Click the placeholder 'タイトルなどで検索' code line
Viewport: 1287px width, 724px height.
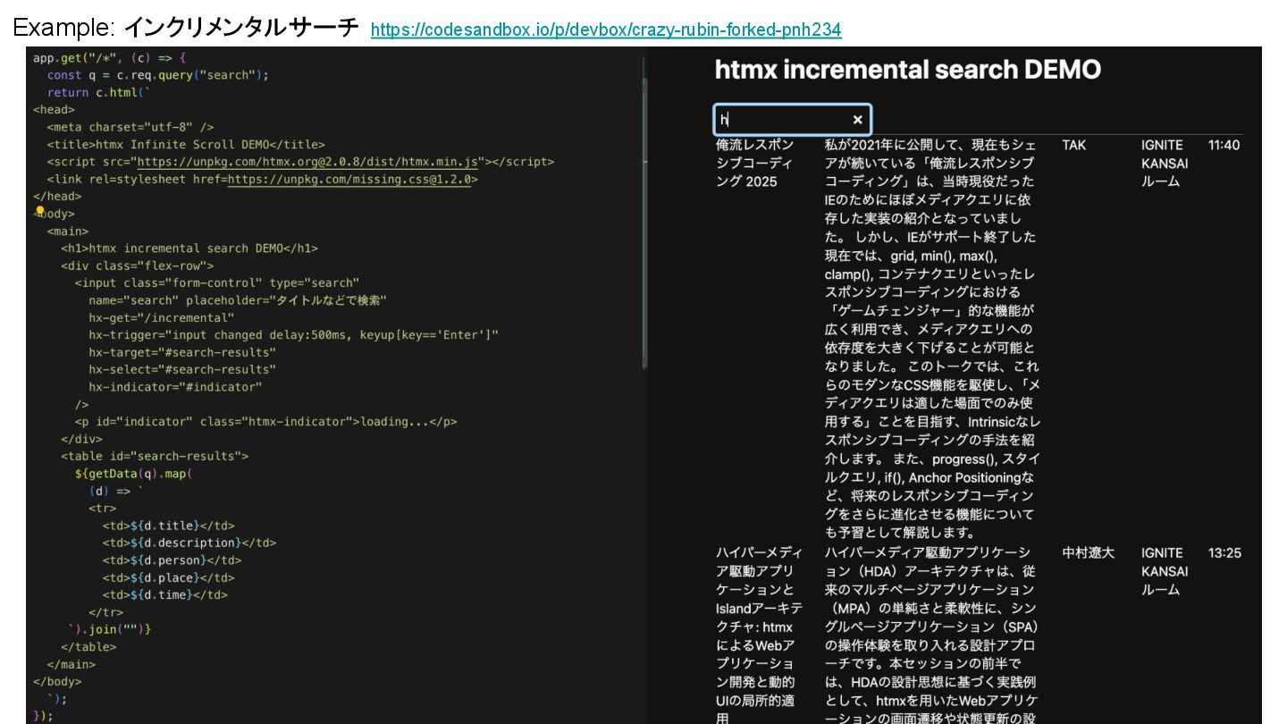click(x=238, y=300)
